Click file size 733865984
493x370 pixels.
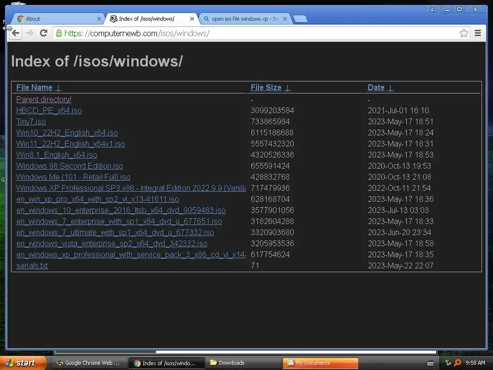click(270, 121)
